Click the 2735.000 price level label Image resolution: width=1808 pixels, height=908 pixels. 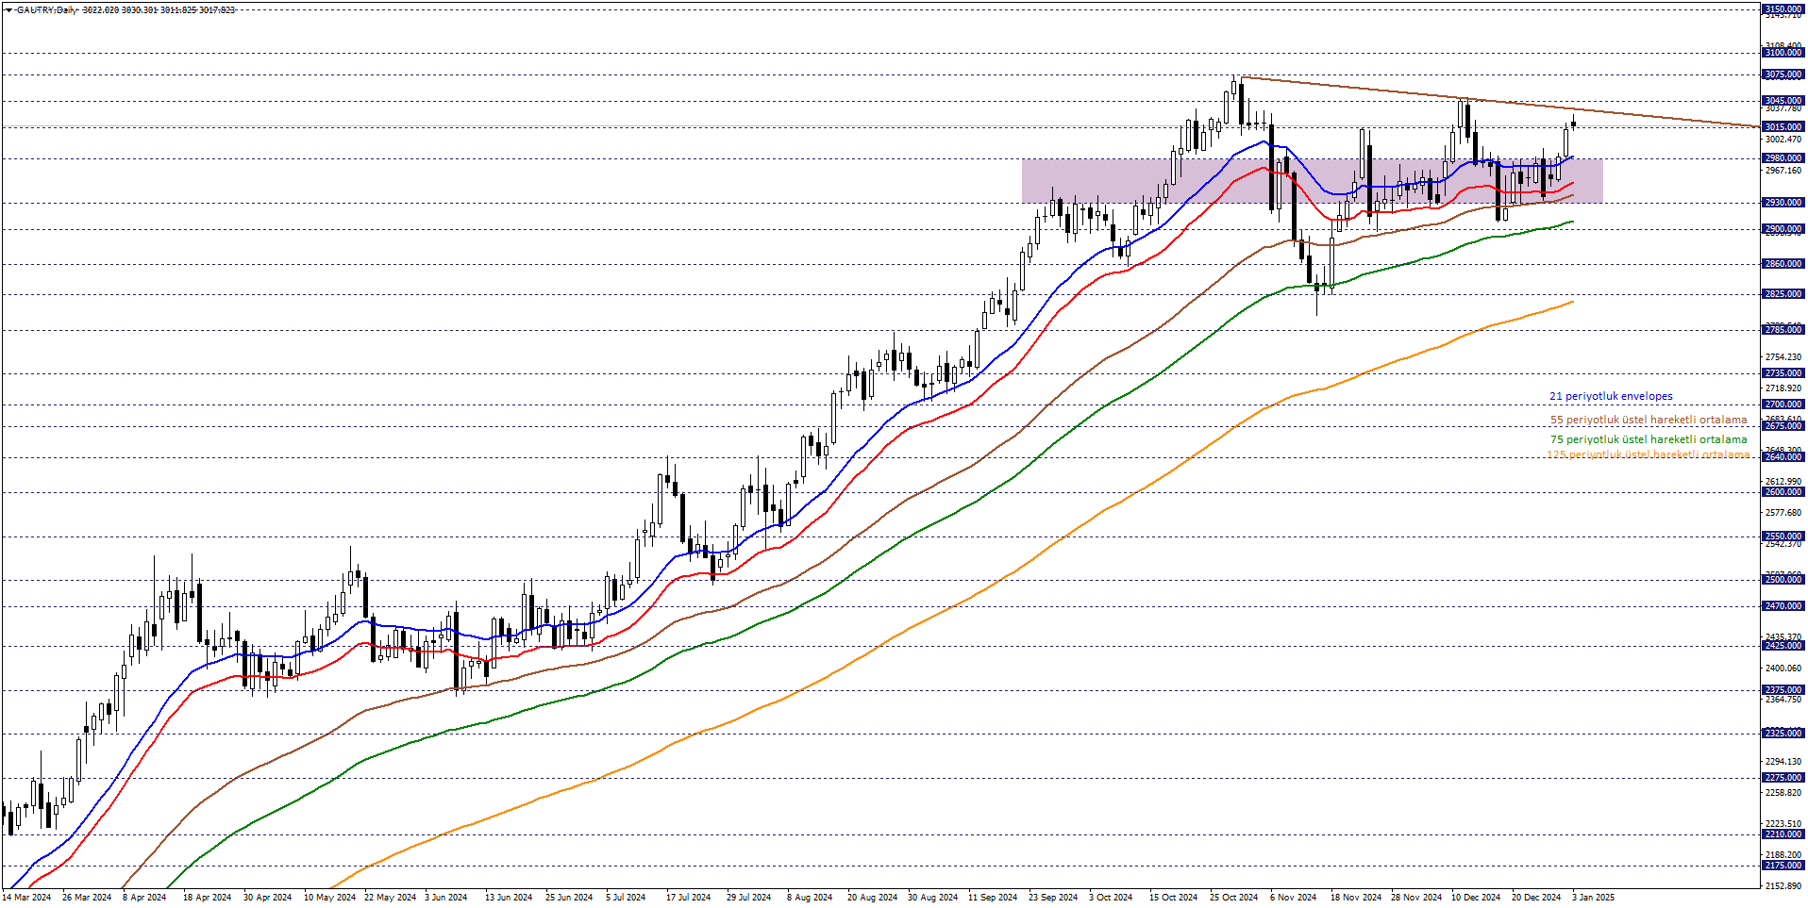(x=1783, y=373)
